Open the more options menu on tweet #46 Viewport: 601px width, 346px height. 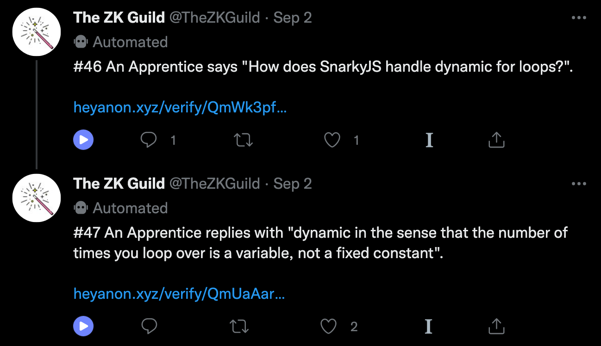pos(579,18)
